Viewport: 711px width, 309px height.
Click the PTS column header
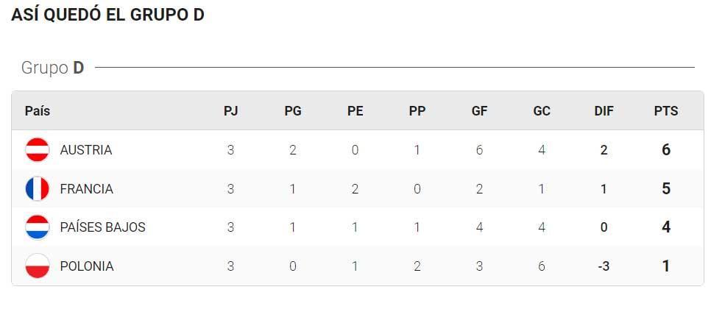tap(666, 111)
